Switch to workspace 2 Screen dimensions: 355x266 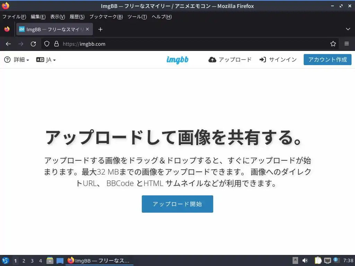tap(24, 261)
